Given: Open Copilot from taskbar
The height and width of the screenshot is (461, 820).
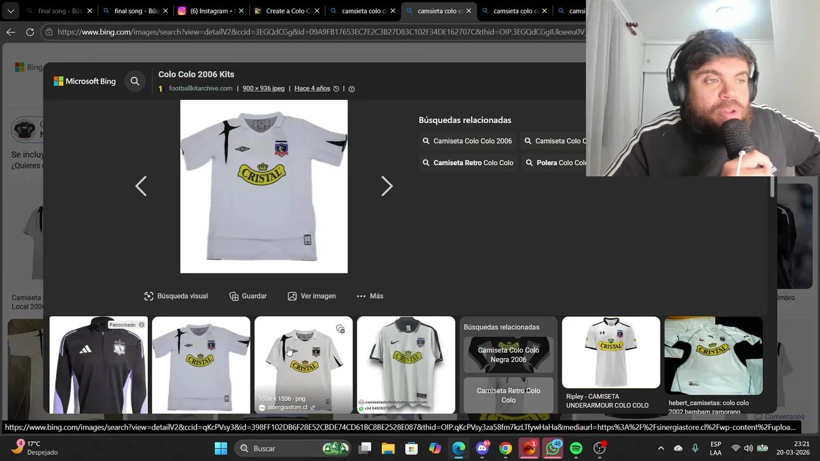Looking at the screenshot, I should [435, 448].
